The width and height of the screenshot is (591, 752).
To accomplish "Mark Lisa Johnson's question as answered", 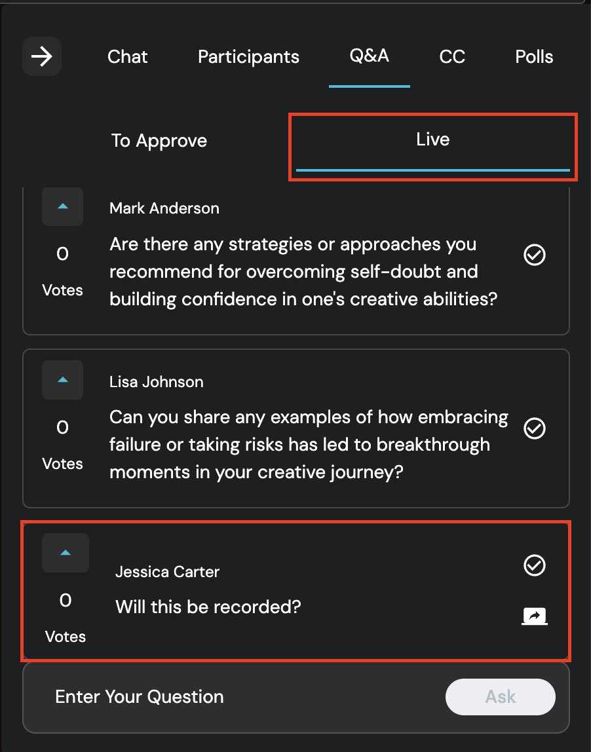I will (535, 428).
